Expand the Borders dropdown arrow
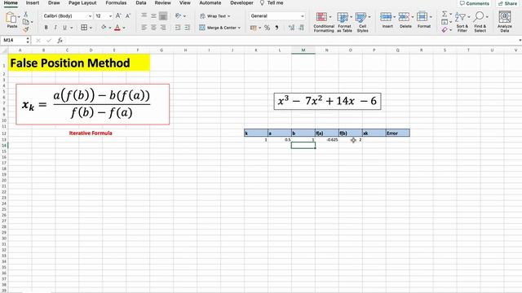Image resolution: width=522 pixels, height=293 pixels. [91, 28]
